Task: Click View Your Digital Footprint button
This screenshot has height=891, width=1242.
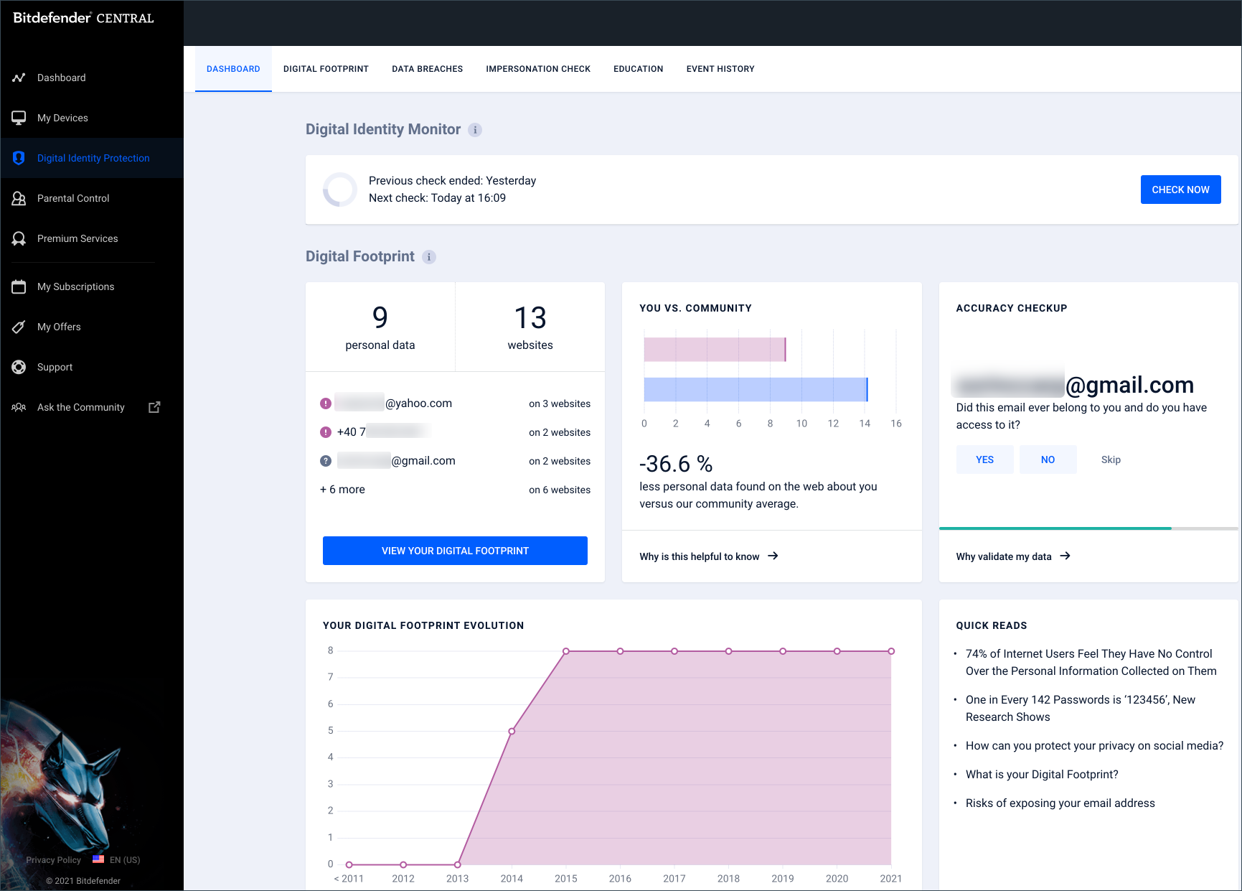Action: [x=455, y=551]
